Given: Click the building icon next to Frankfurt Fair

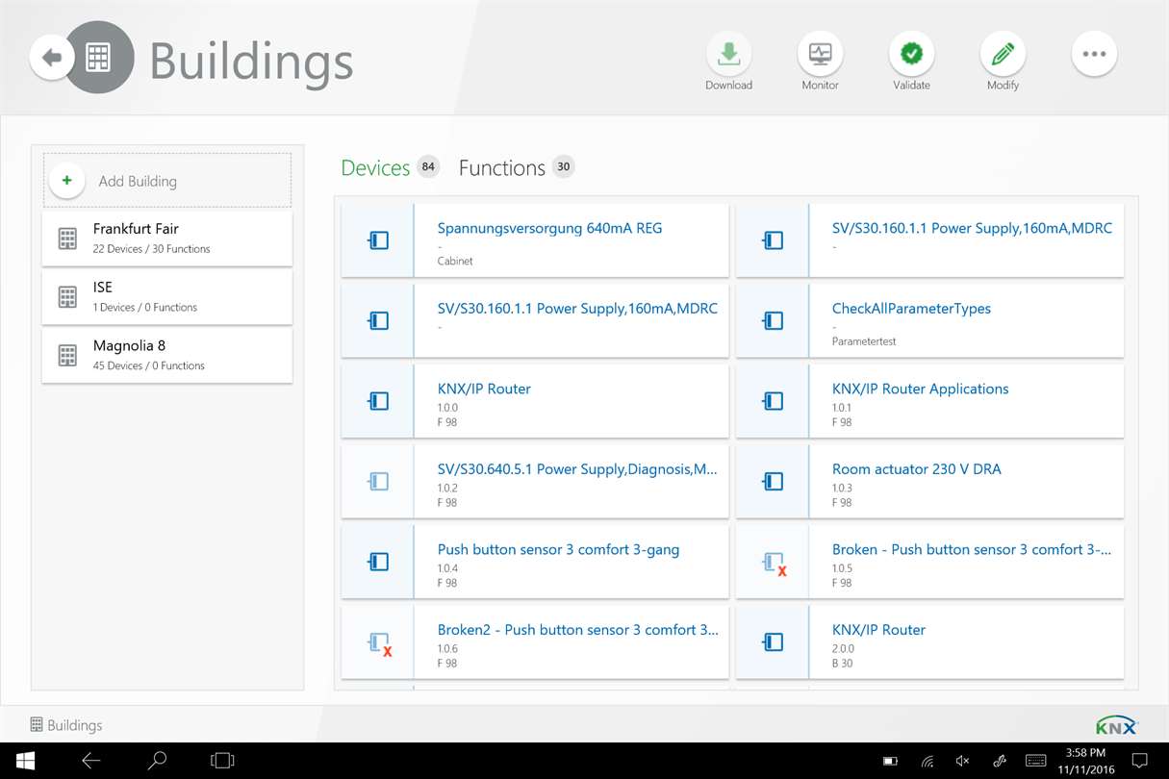Looking at the screenshot, I should [x=67, y=239].
